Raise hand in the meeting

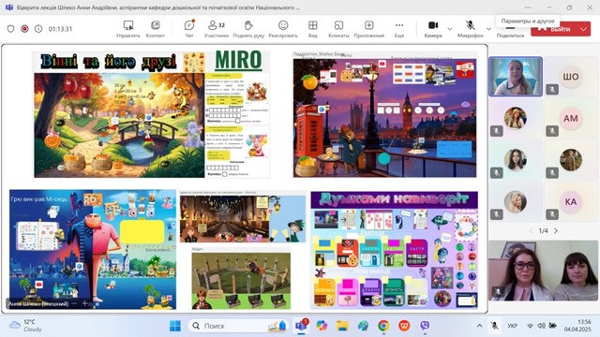point(248,29)
